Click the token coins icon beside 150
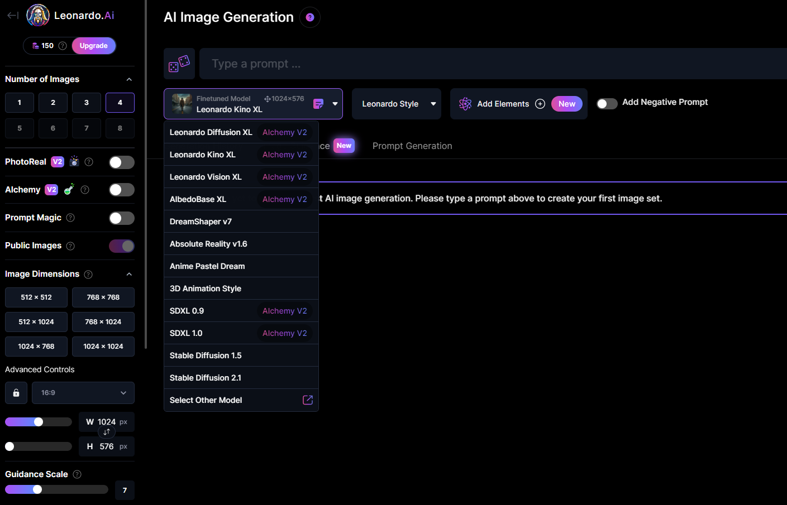Screen dimensions: 787x505 coord(36,46)
